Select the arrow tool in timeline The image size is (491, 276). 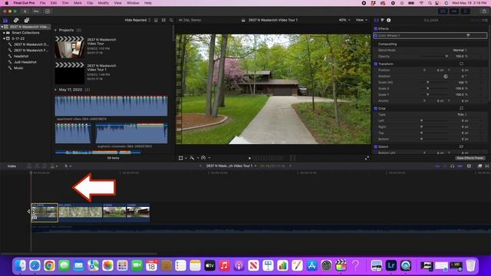[66, 166]
